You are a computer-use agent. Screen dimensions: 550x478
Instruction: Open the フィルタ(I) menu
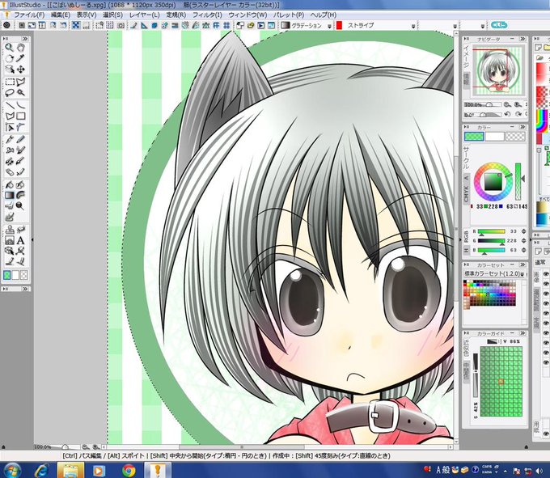tap(207, 15)
